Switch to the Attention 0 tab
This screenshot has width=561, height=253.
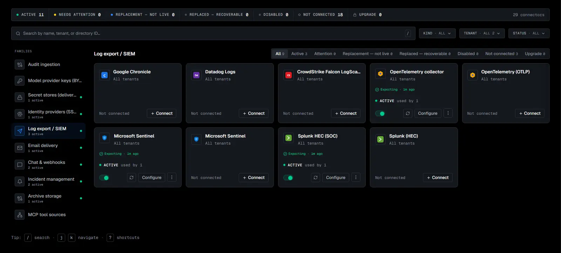(x=325, y=54)
